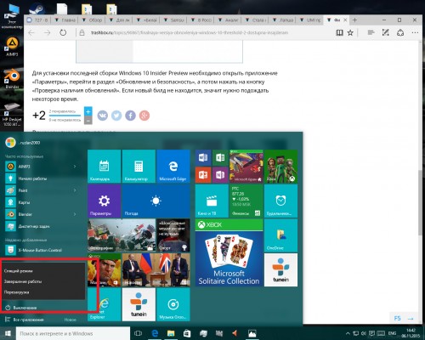Open Get Started (Начало работы) entry
The width and height of the screenshot is (425, 340).
pos(42,178)
